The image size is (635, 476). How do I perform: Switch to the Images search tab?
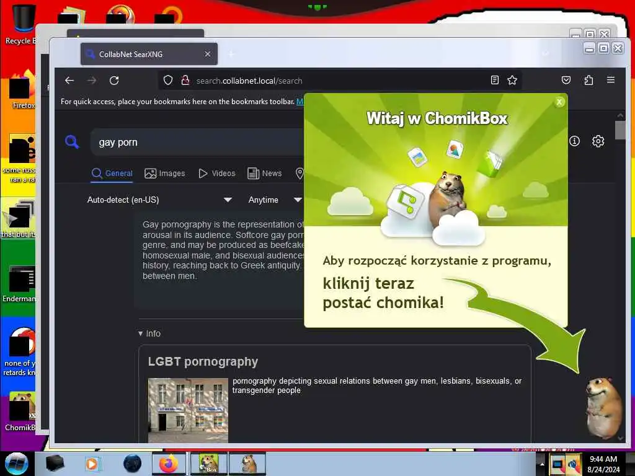(165, 174)
